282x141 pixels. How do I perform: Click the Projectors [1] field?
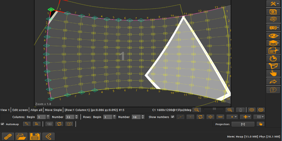[243, 124]
